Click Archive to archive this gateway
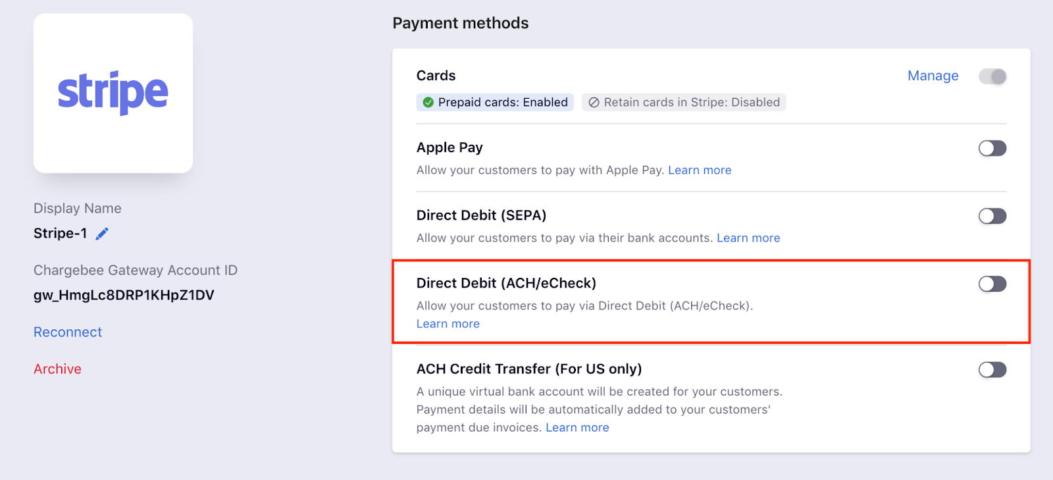 coord(57,369)
